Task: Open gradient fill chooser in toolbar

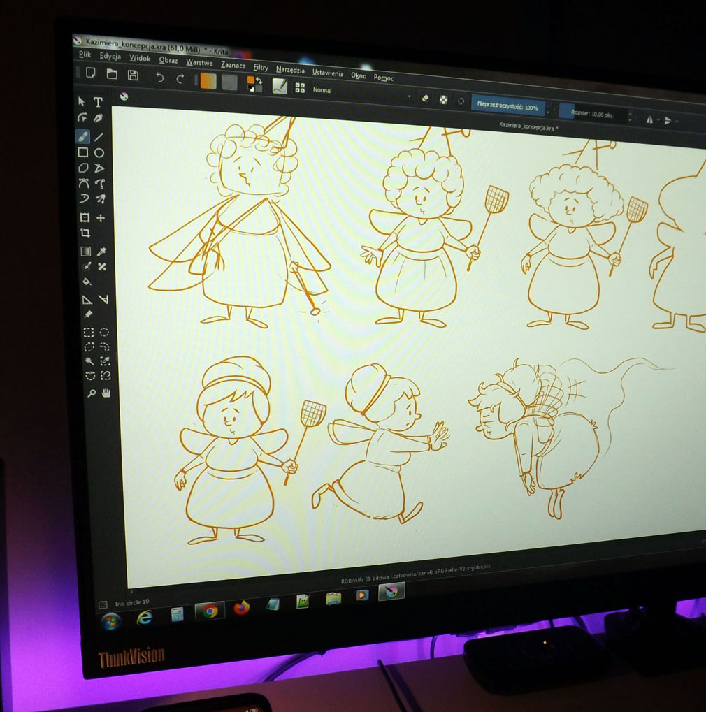Action: [x=208, y=81]
